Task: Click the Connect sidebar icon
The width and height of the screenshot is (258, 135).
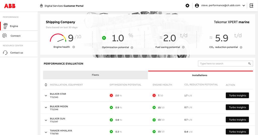Action: [5, 36]
